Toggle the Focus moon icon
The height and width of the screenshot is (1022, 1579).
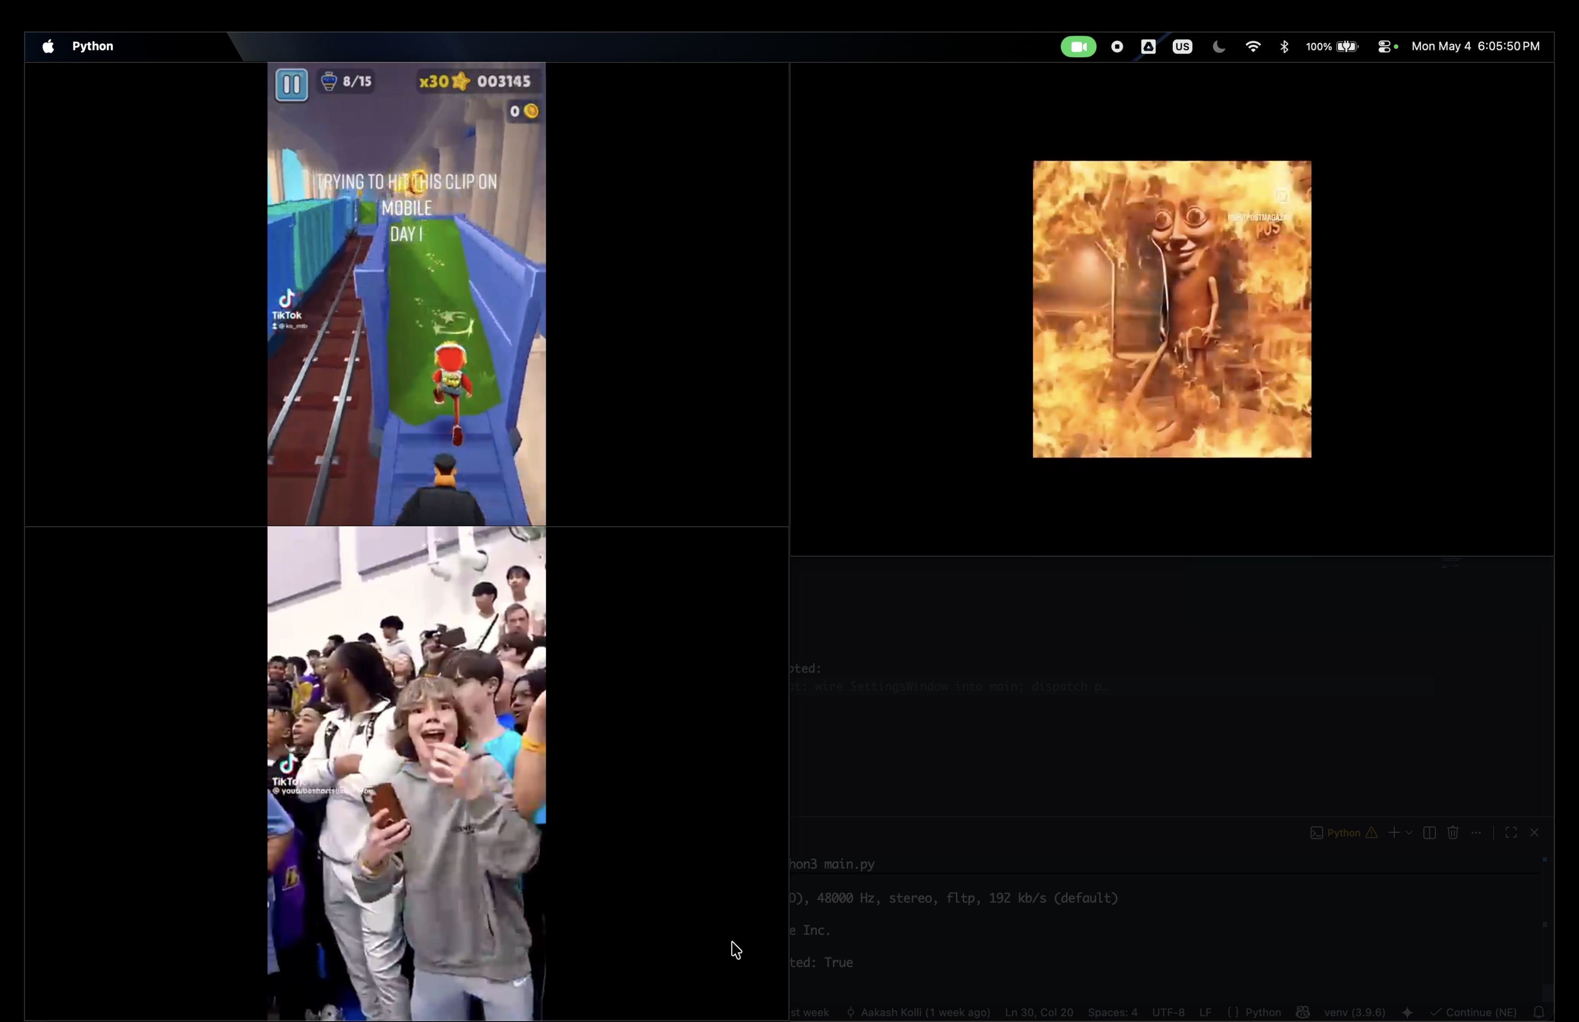click(x=1219, y=47)
